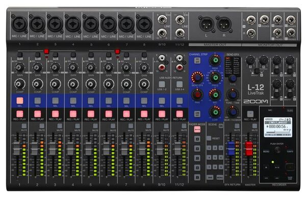Choose scene number 1 button

point(209,148)
